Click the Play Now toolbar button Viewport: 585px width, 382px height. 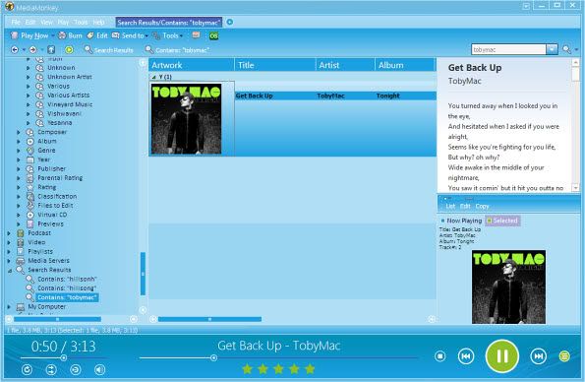pos(29,35)
